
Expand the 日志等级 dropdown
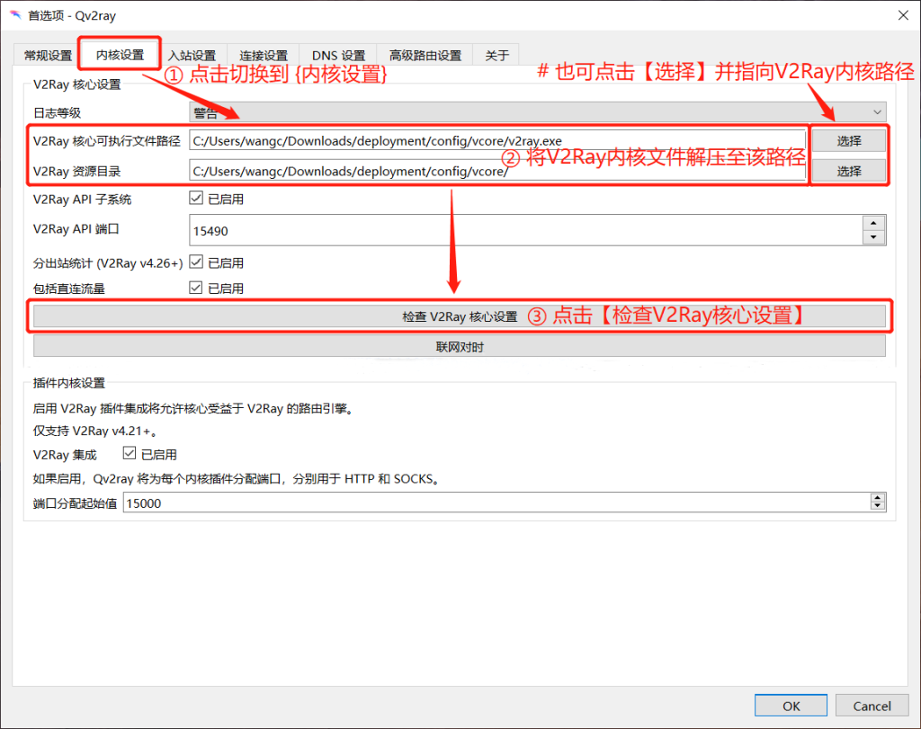point(538,112)
